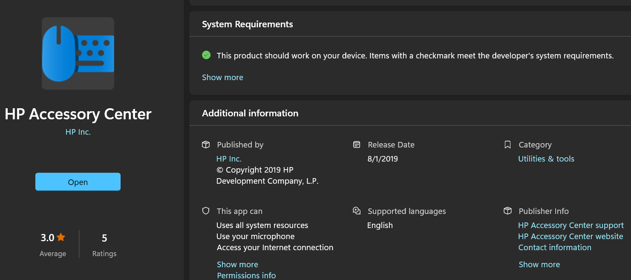The image size is (631, 280).
Task: Open Permissions info
Action: [246, 275]
